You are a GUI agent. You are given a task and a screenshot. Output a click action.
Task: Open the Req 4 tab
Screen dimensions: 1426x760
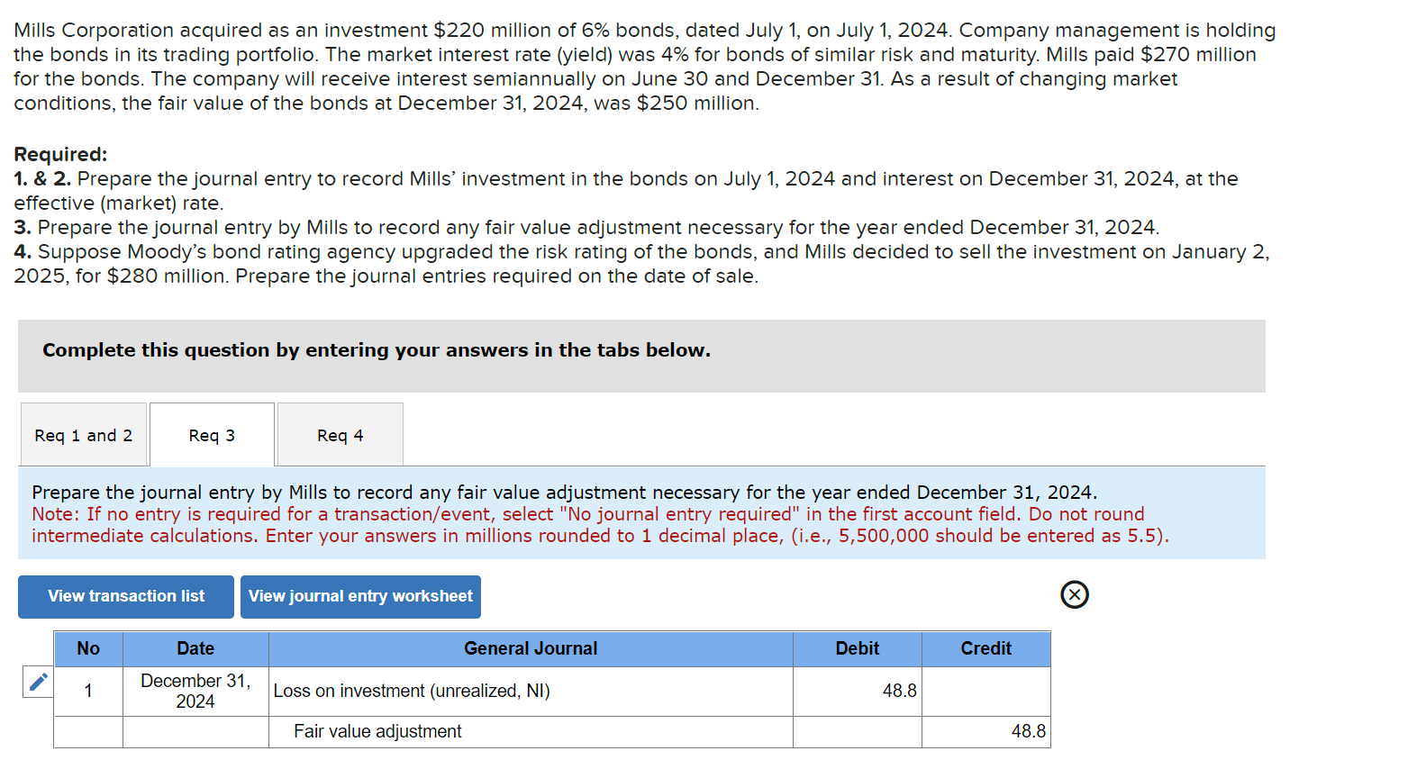[340, 434]
